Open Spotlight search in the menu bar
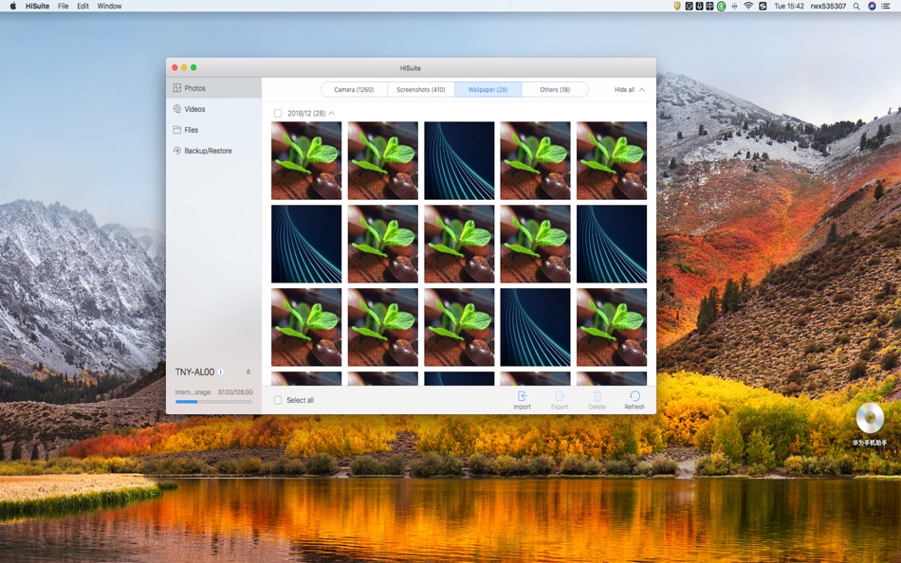The image size is (901, 563). click(x=856, y=6)
